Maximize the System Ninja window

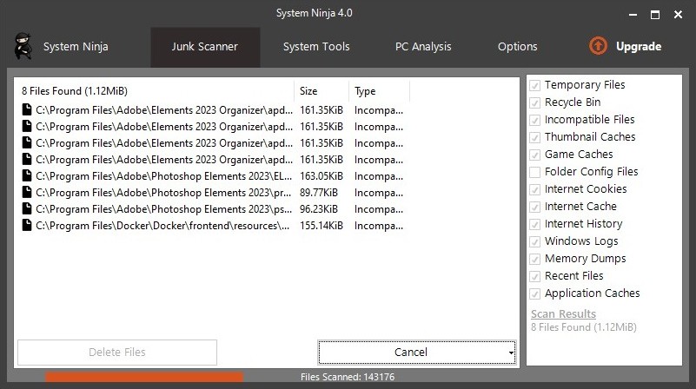[655, 15]
